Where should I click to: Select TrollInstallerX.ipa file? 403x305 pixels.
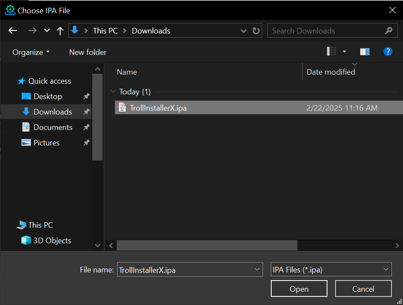coord(158,108)
